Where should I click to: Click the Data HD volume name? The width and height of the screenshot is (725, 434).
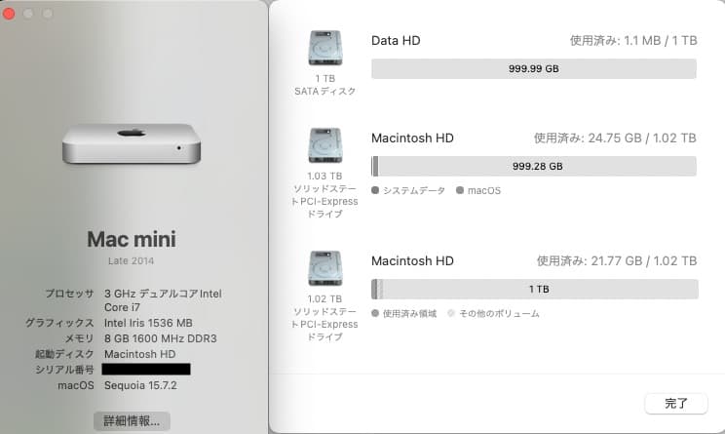[396, 41]
